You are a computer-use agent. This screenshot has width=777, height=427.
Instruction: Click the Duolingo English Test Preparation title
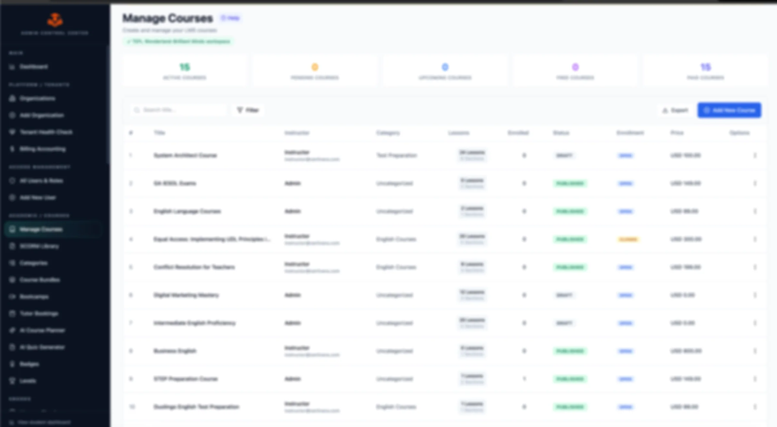196,407
